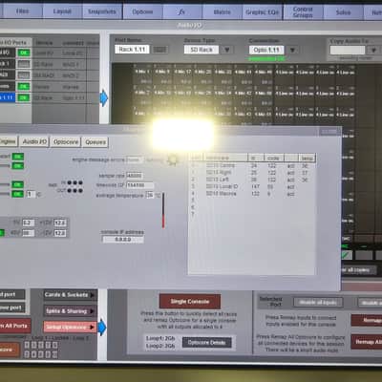382x382 pixels.
Task: Open the Control Groups menu
Action: click(303, 12)
